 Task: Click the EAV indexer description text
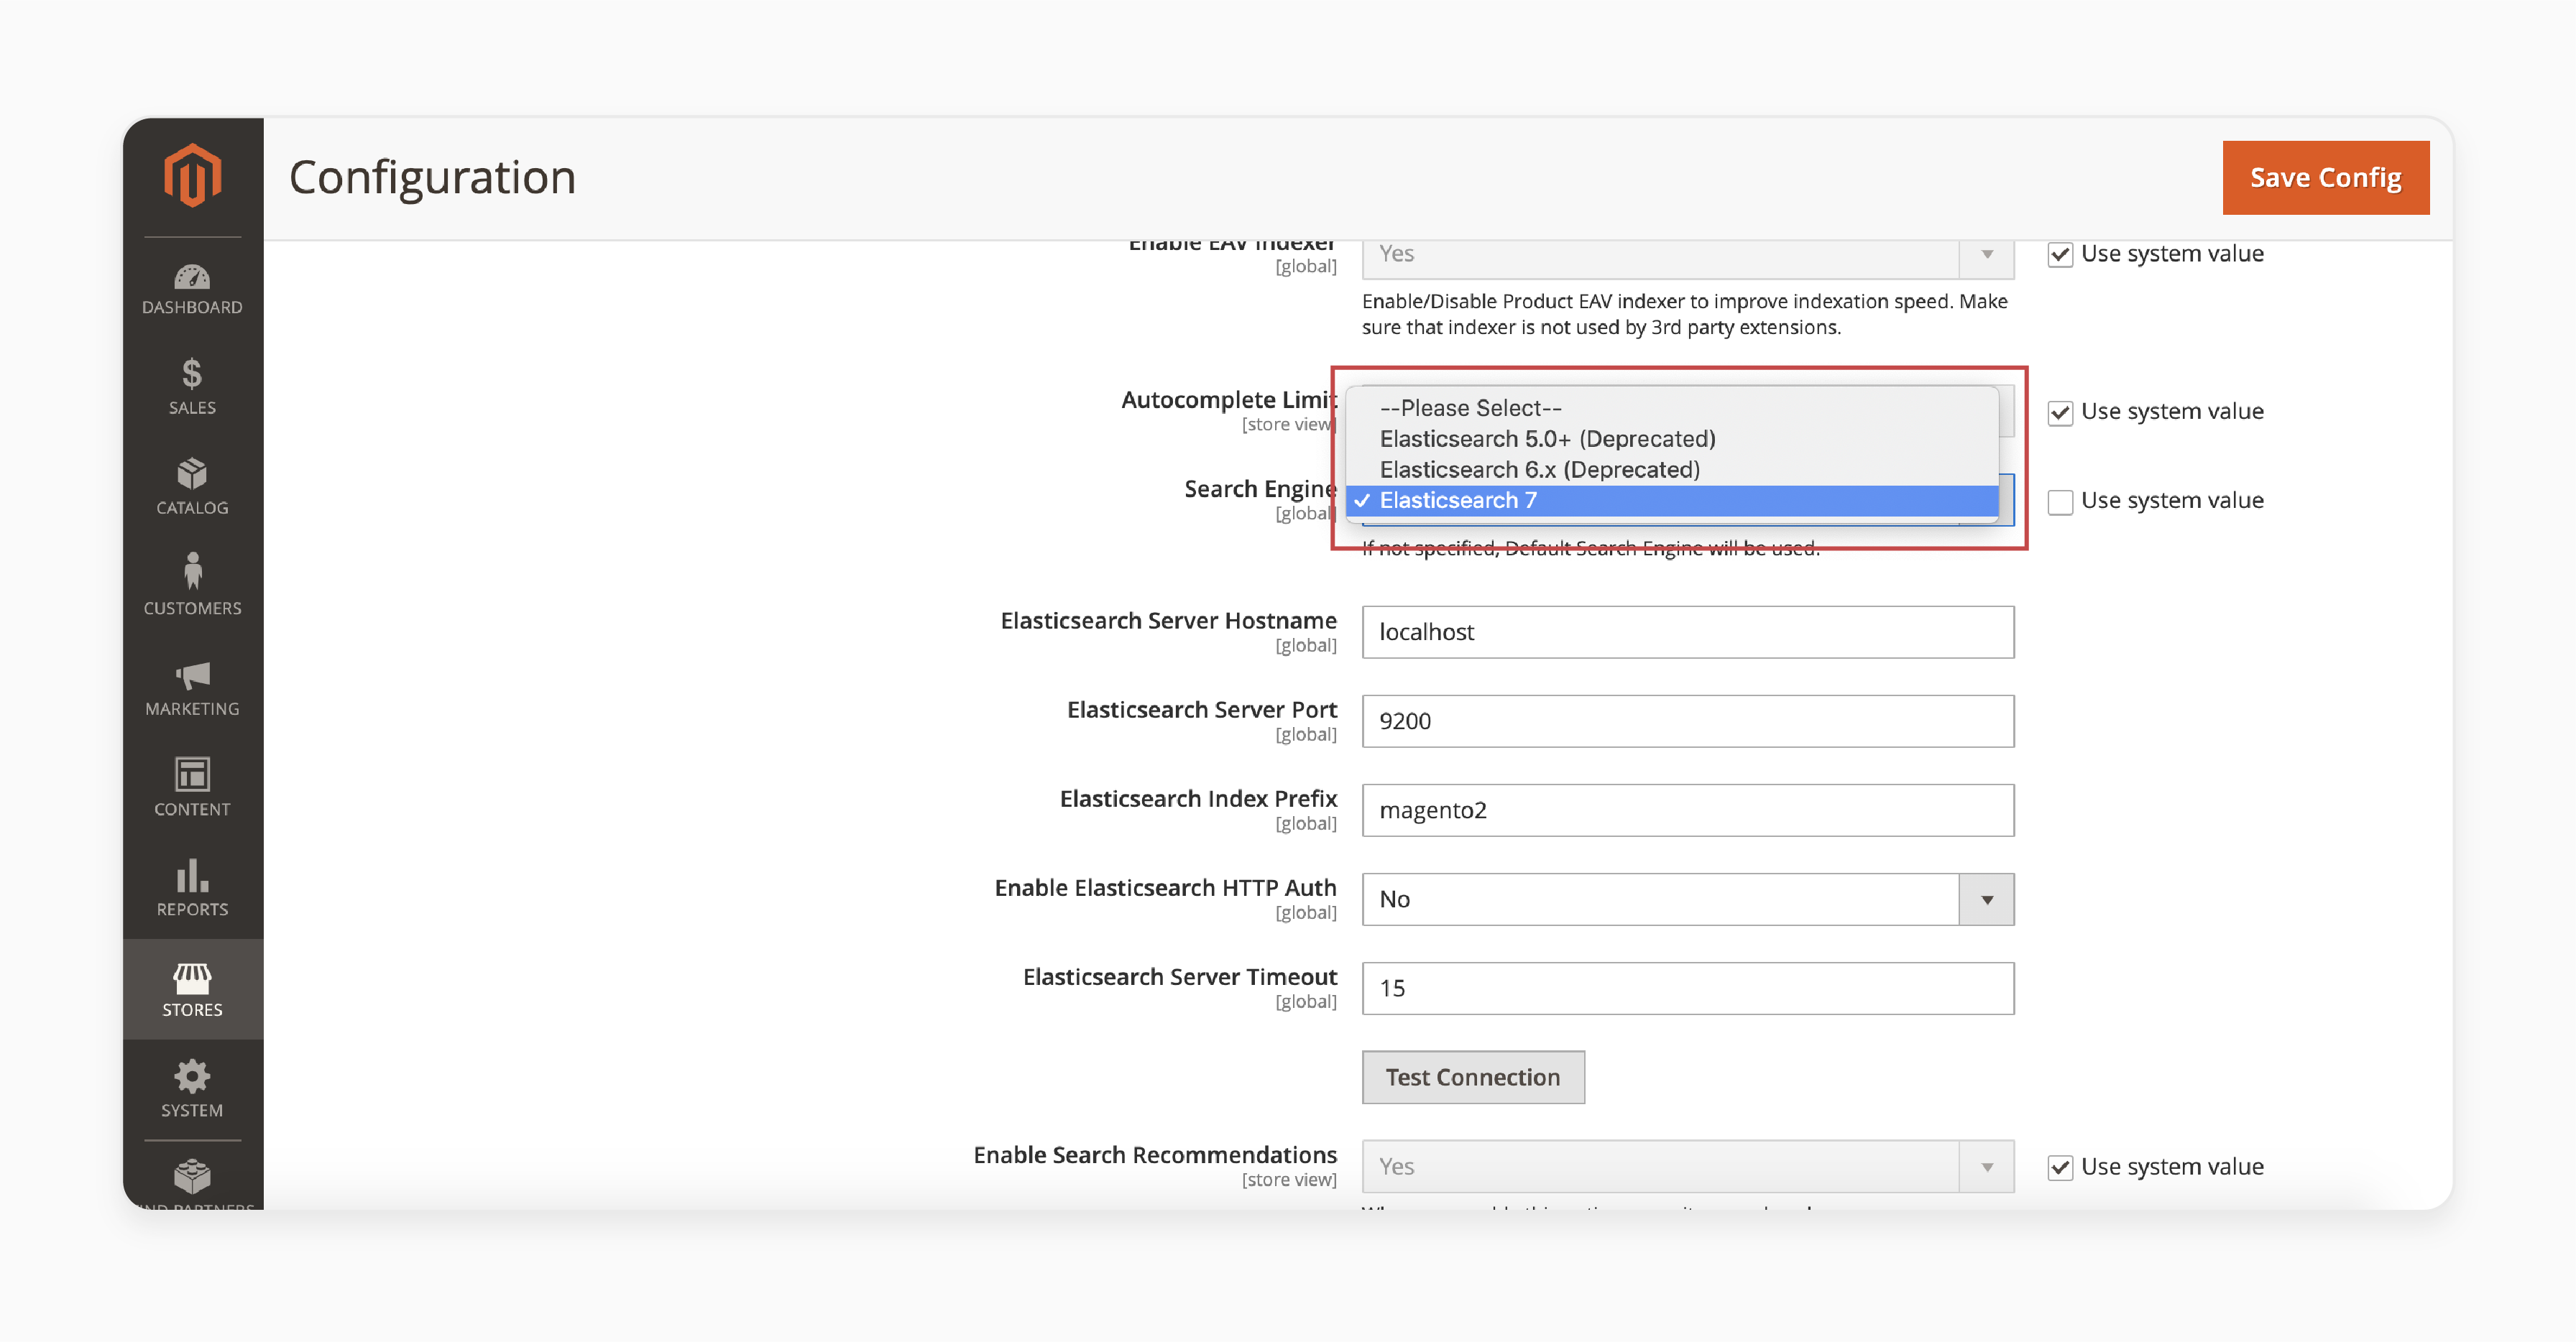pos(1684,314)
